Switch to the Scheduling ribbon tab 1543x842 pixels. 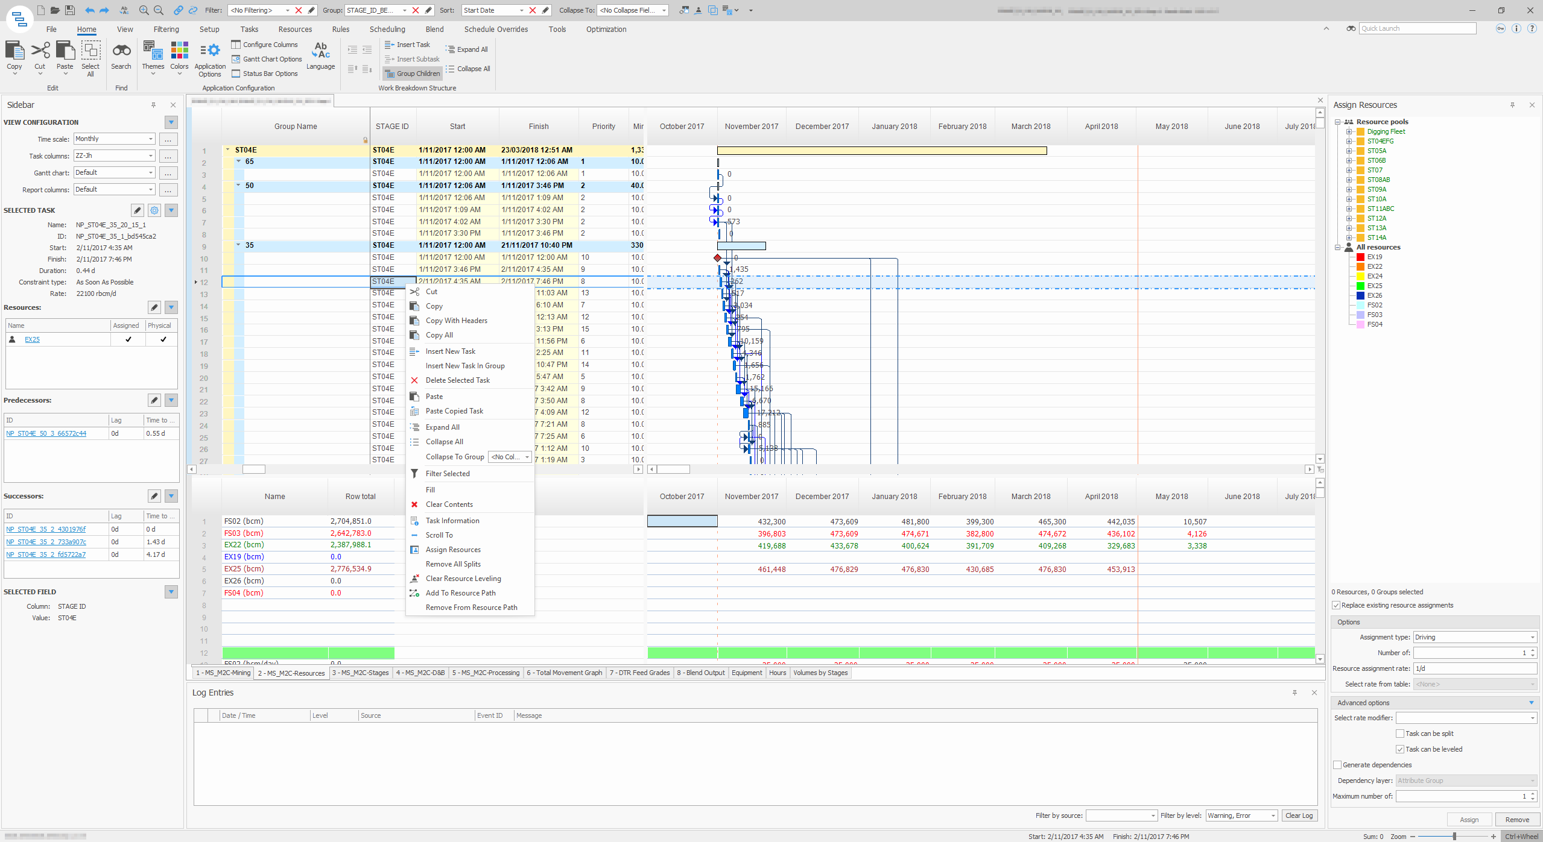coord(387,29)
